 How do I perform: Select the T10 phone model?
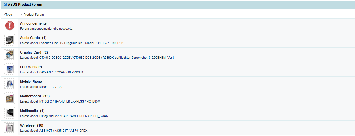tap(52, 87)
